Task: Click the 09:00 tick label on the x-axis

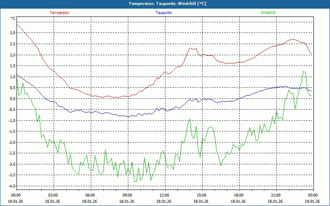Action: (127, 195)
